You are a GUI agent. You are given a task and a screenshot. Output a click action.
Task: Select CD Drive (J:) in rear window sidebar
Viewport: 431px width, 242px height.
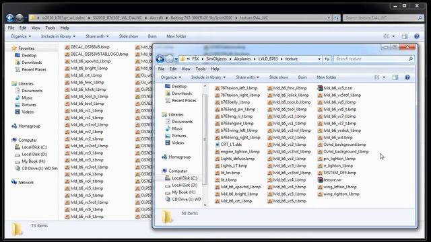[x=36, y=169]
